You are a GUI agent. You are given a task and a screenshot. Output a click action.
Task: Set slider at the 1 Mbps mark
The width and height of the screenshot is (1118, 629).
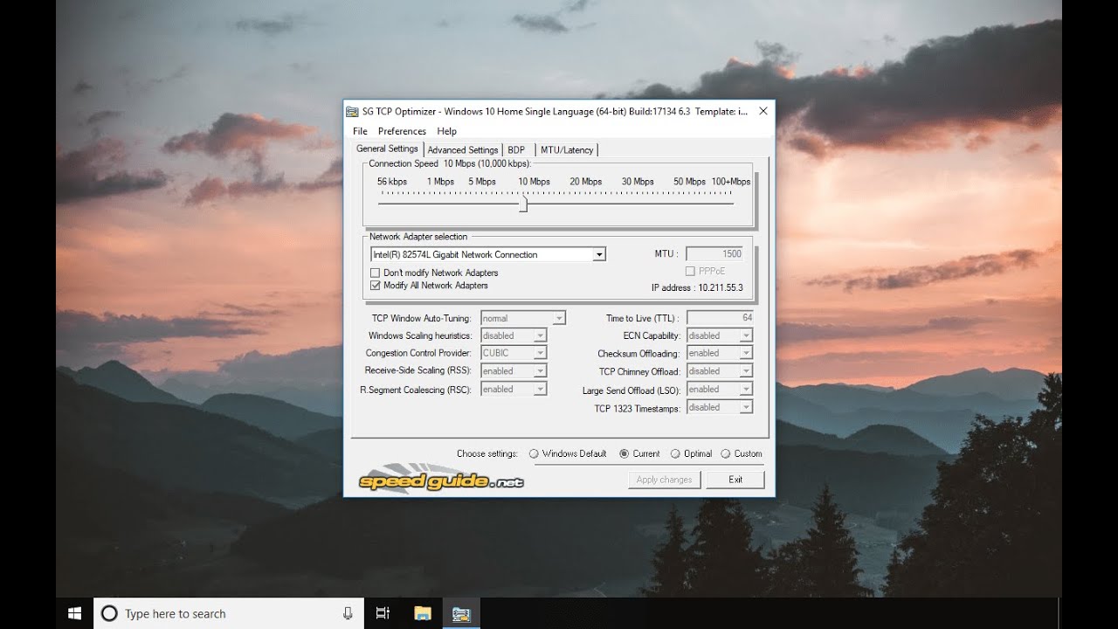pyautogui.click(x=439, y=204)
